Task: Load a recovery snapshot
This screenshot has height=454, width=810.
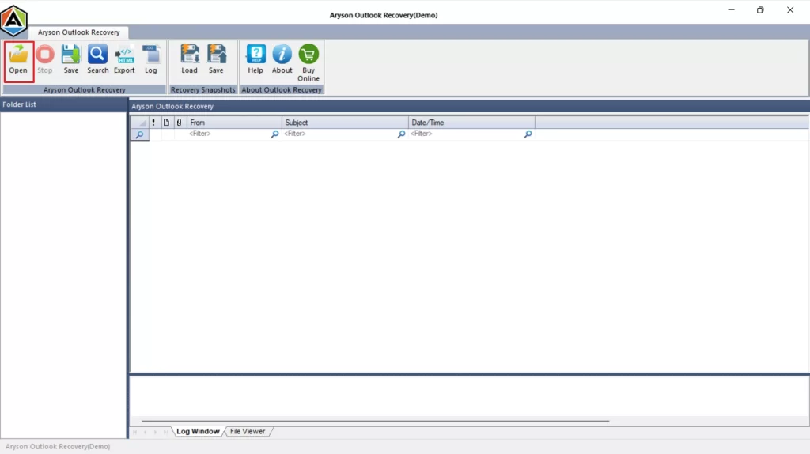Action: (x=190, y=59)
